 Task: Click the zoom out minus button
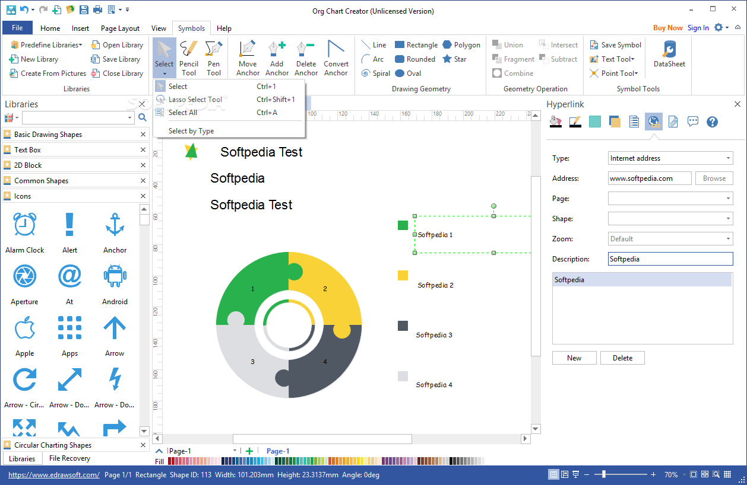(587, 474)
